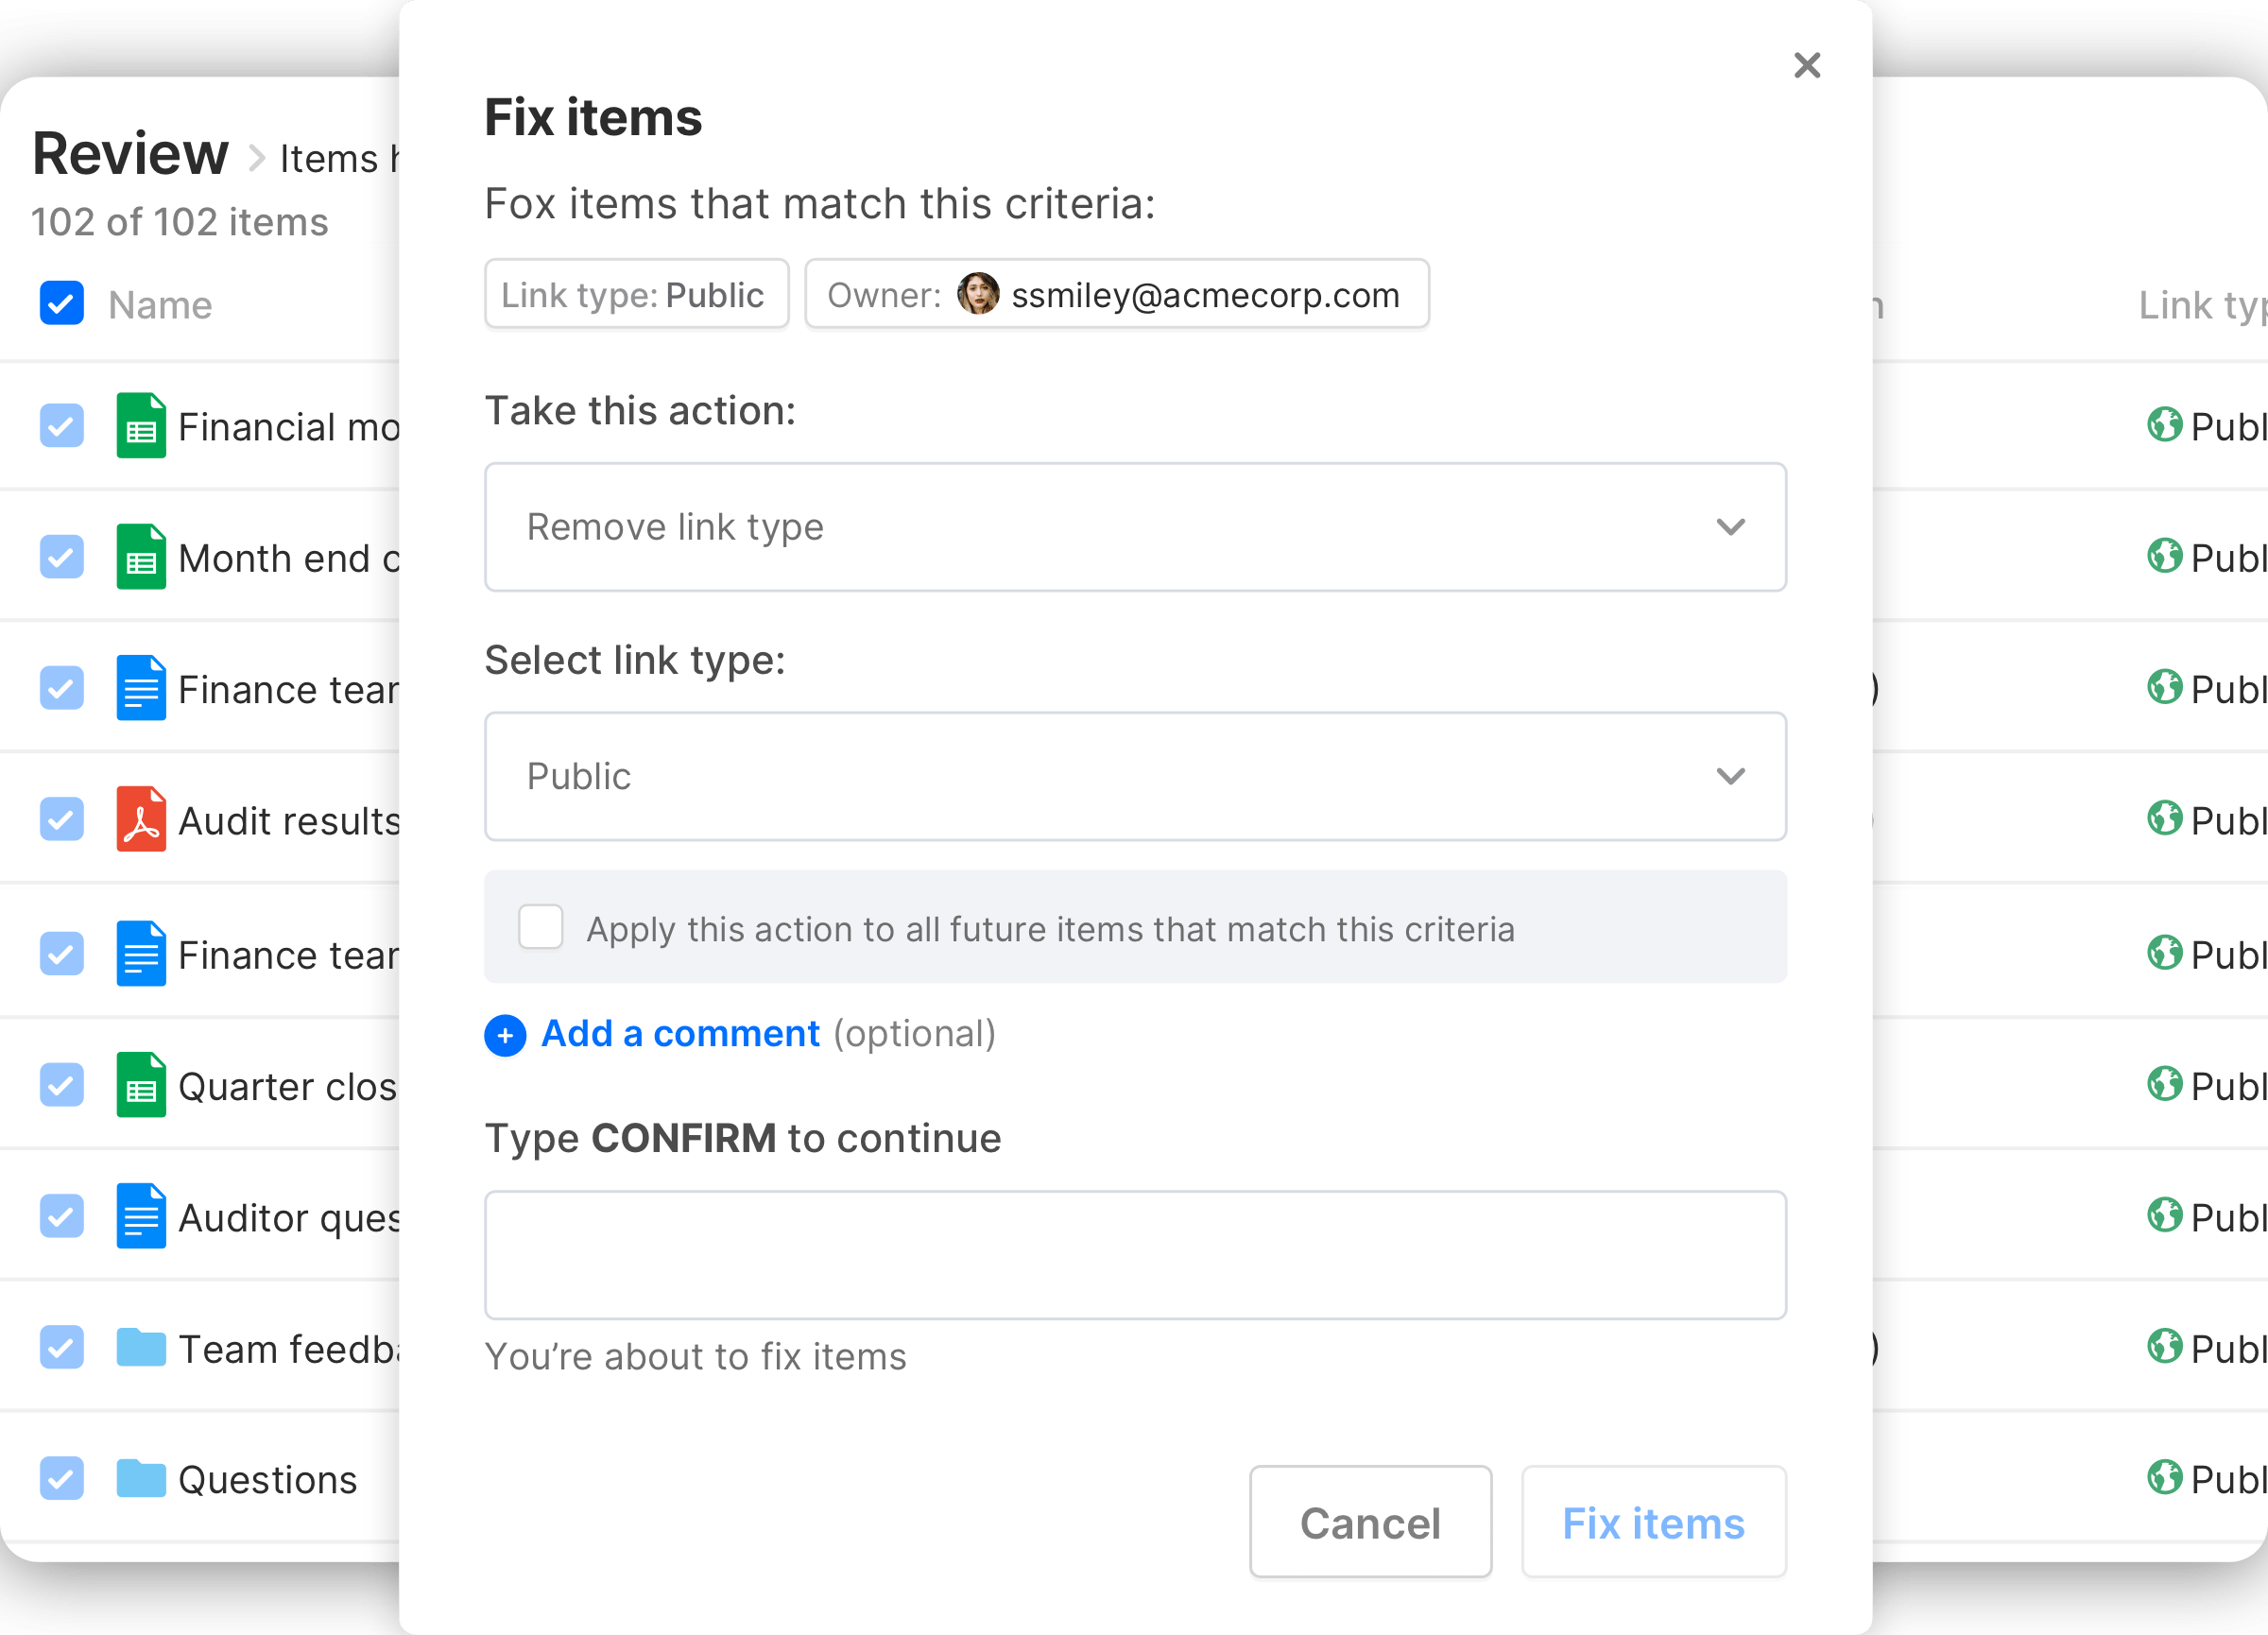Click the Team feedback folder icon

(x=141, y=1347)
